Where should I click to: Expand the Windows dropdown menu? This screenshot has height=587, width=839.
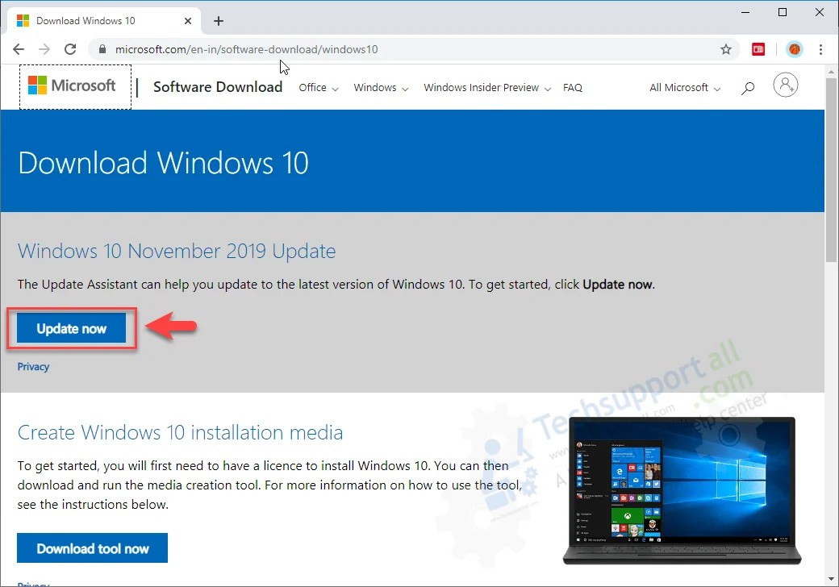click(381, 88)
